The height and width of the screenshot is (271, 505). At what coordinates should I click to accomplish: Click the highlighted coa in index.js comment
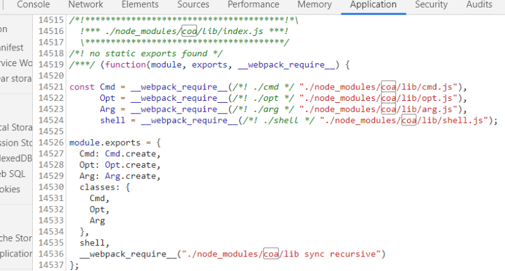[189, 31]
